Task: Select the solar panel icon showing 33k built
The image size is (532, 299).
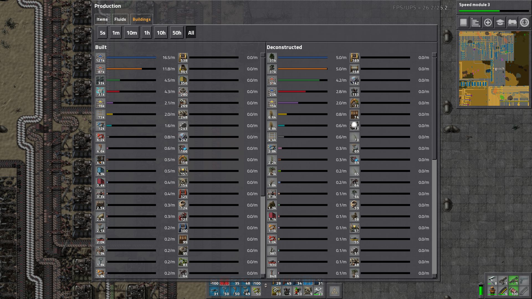Action: click(x=100, y=80)
